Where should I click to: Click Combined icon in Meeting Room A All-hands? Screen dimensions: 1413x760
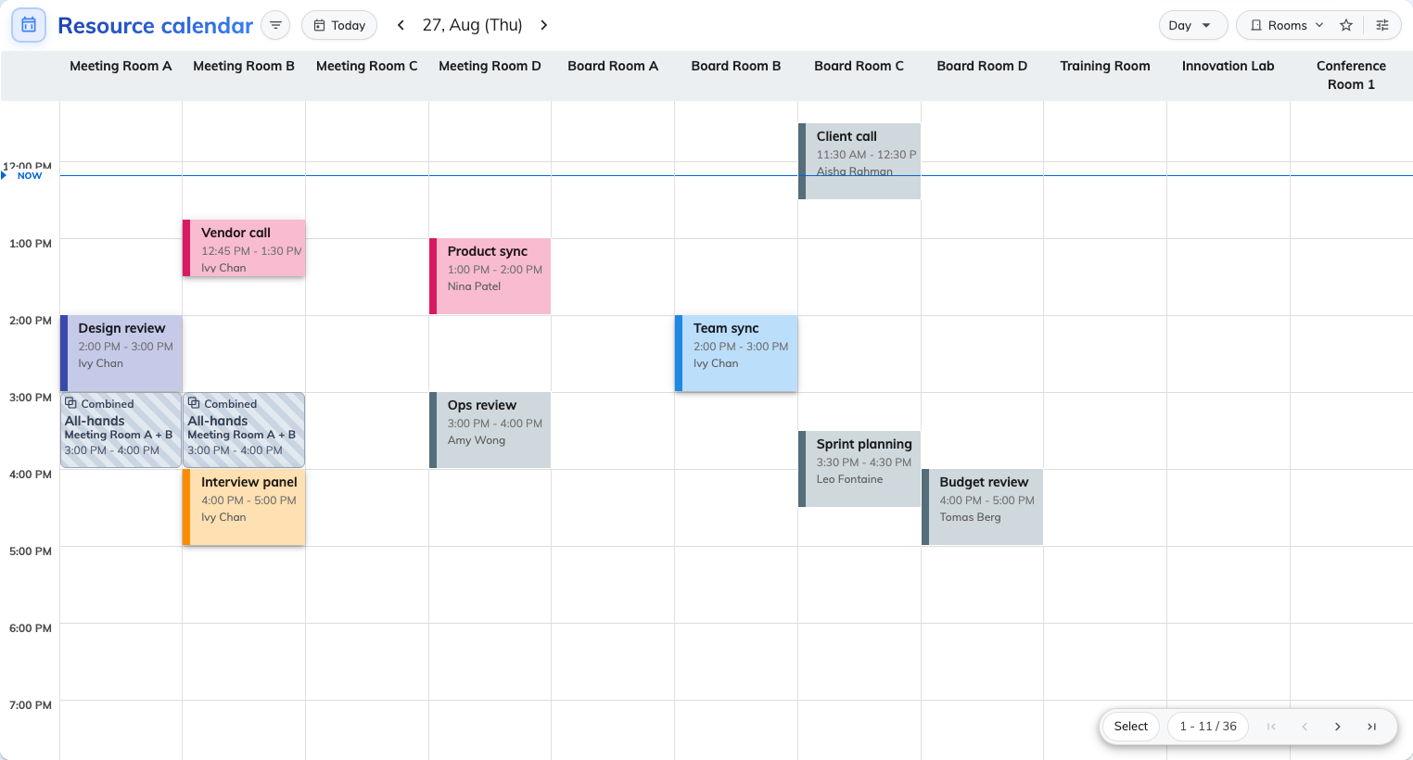pyautogui.click(x=70, y=403)
